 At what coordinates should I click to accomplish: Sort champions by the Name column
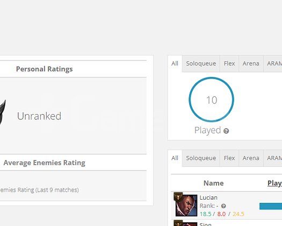213,183
